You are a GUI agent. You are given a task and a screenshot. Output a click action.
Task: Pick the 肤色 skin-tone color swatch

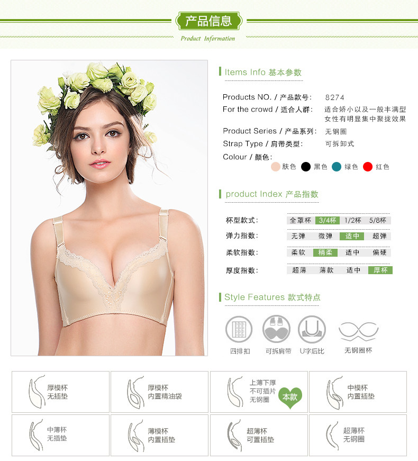(x=276, y=167)
